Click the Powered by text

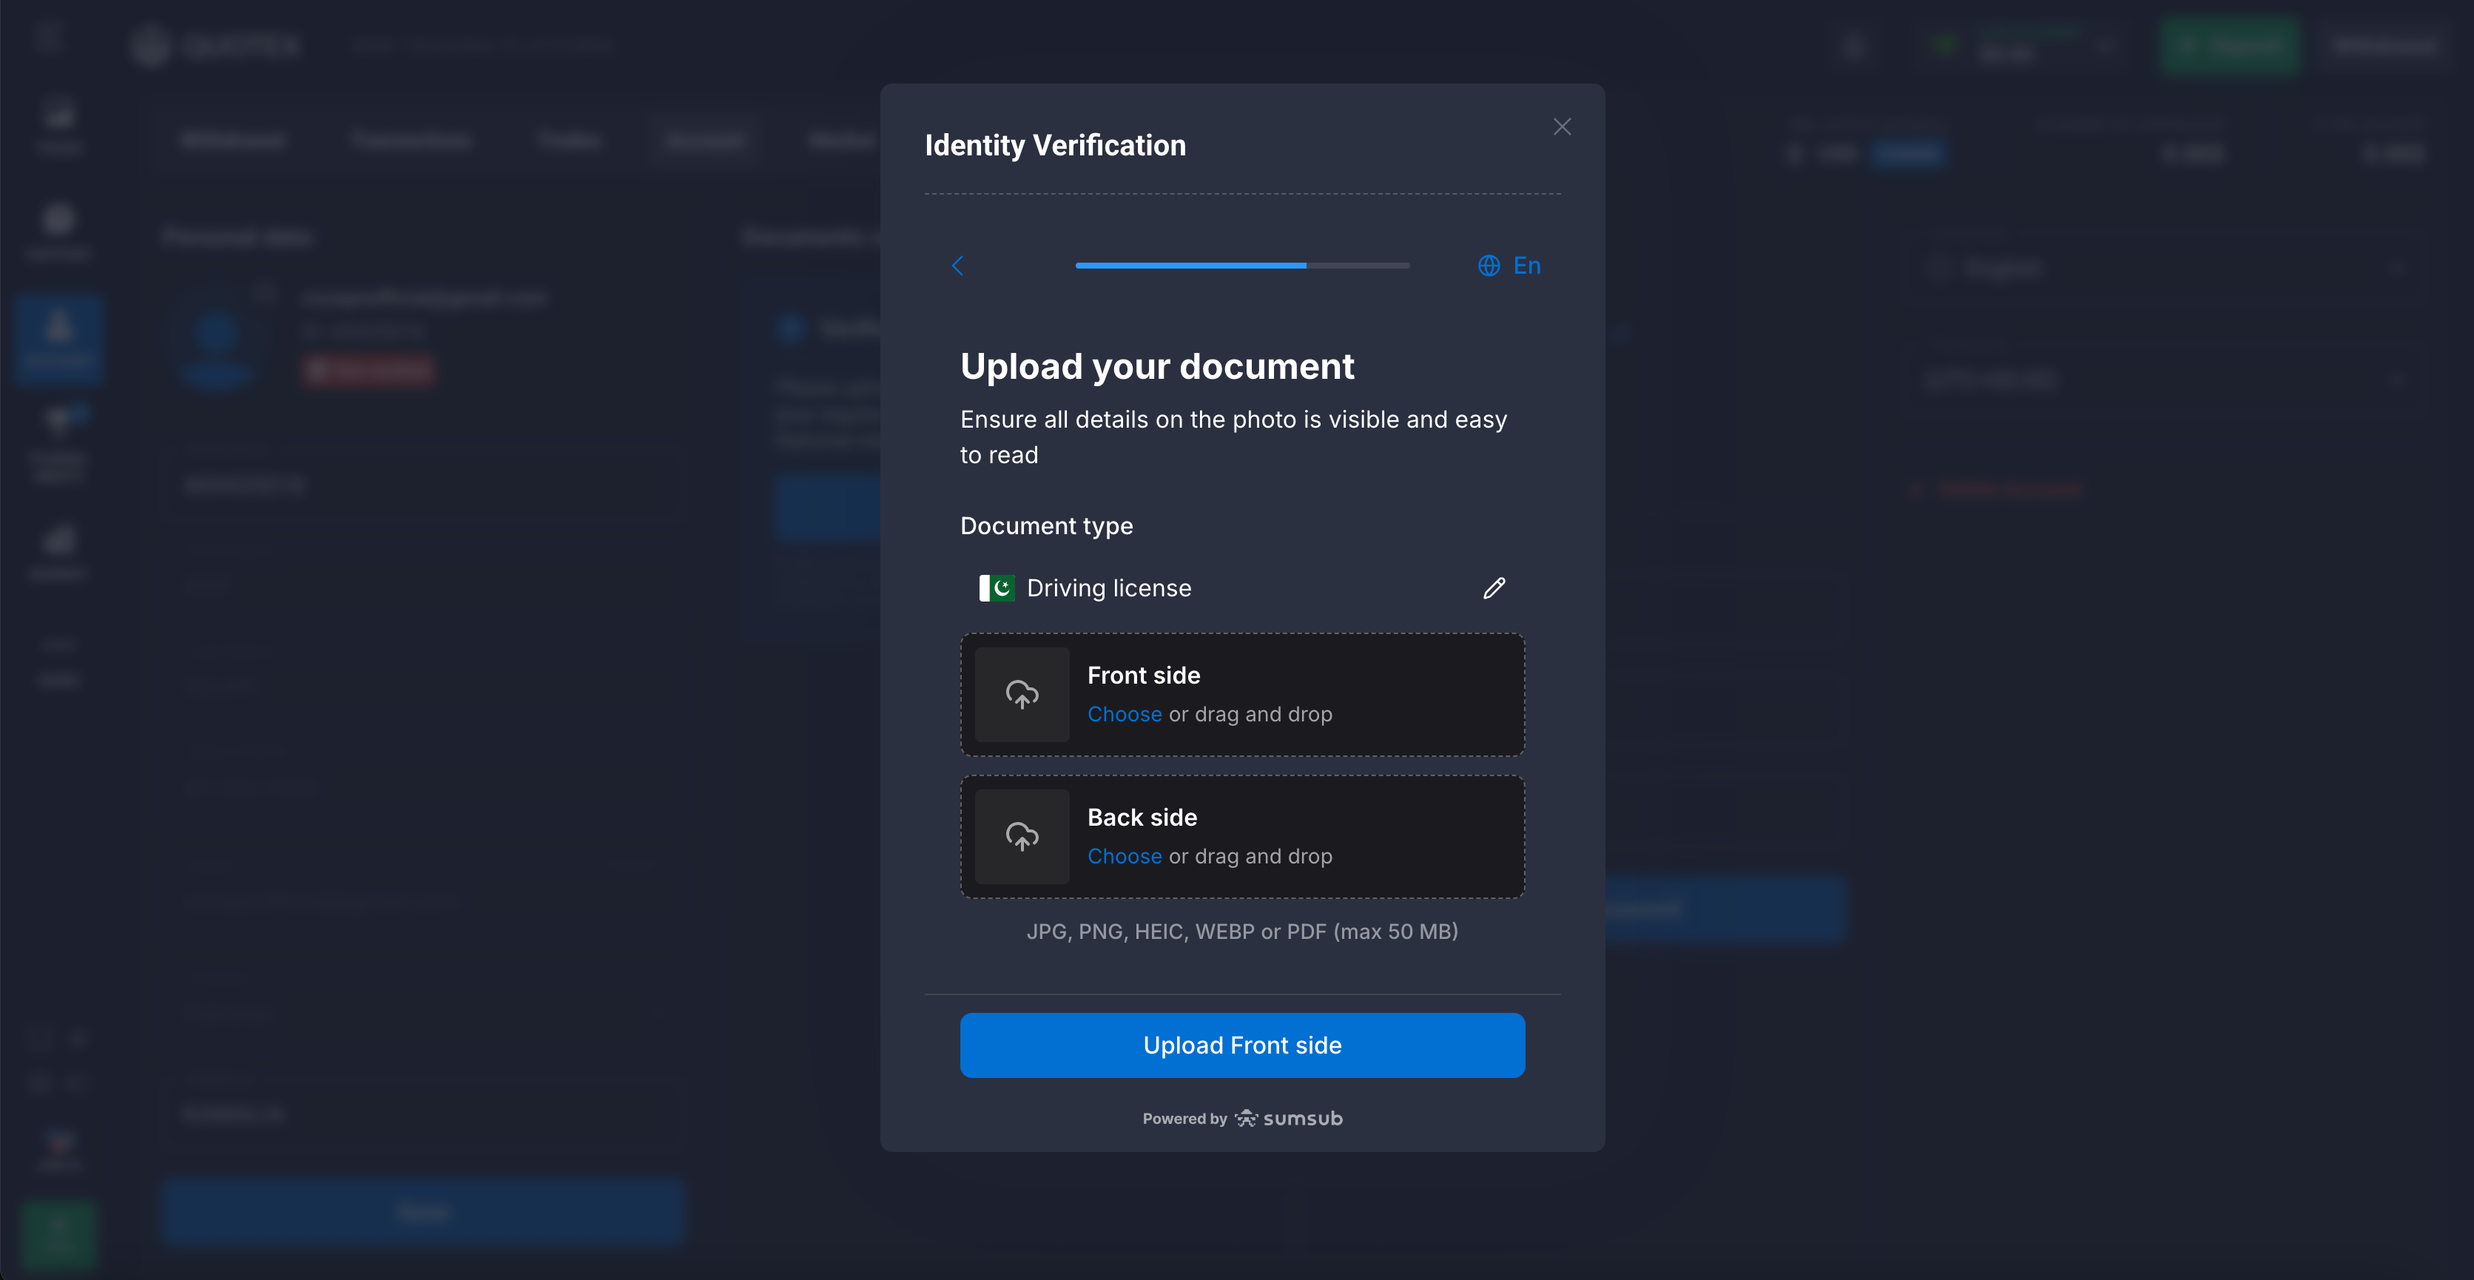(x=1184, y=1119)
